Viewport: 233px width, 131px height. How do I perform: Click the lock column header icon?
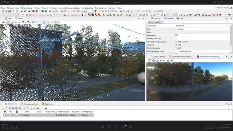pyautogui.click(x=17, y=112)
